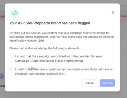This screenshot has height=98, width=127.
Task: Click the cut-off "ta fo" text behind dialog
Action: click(2, 86)
